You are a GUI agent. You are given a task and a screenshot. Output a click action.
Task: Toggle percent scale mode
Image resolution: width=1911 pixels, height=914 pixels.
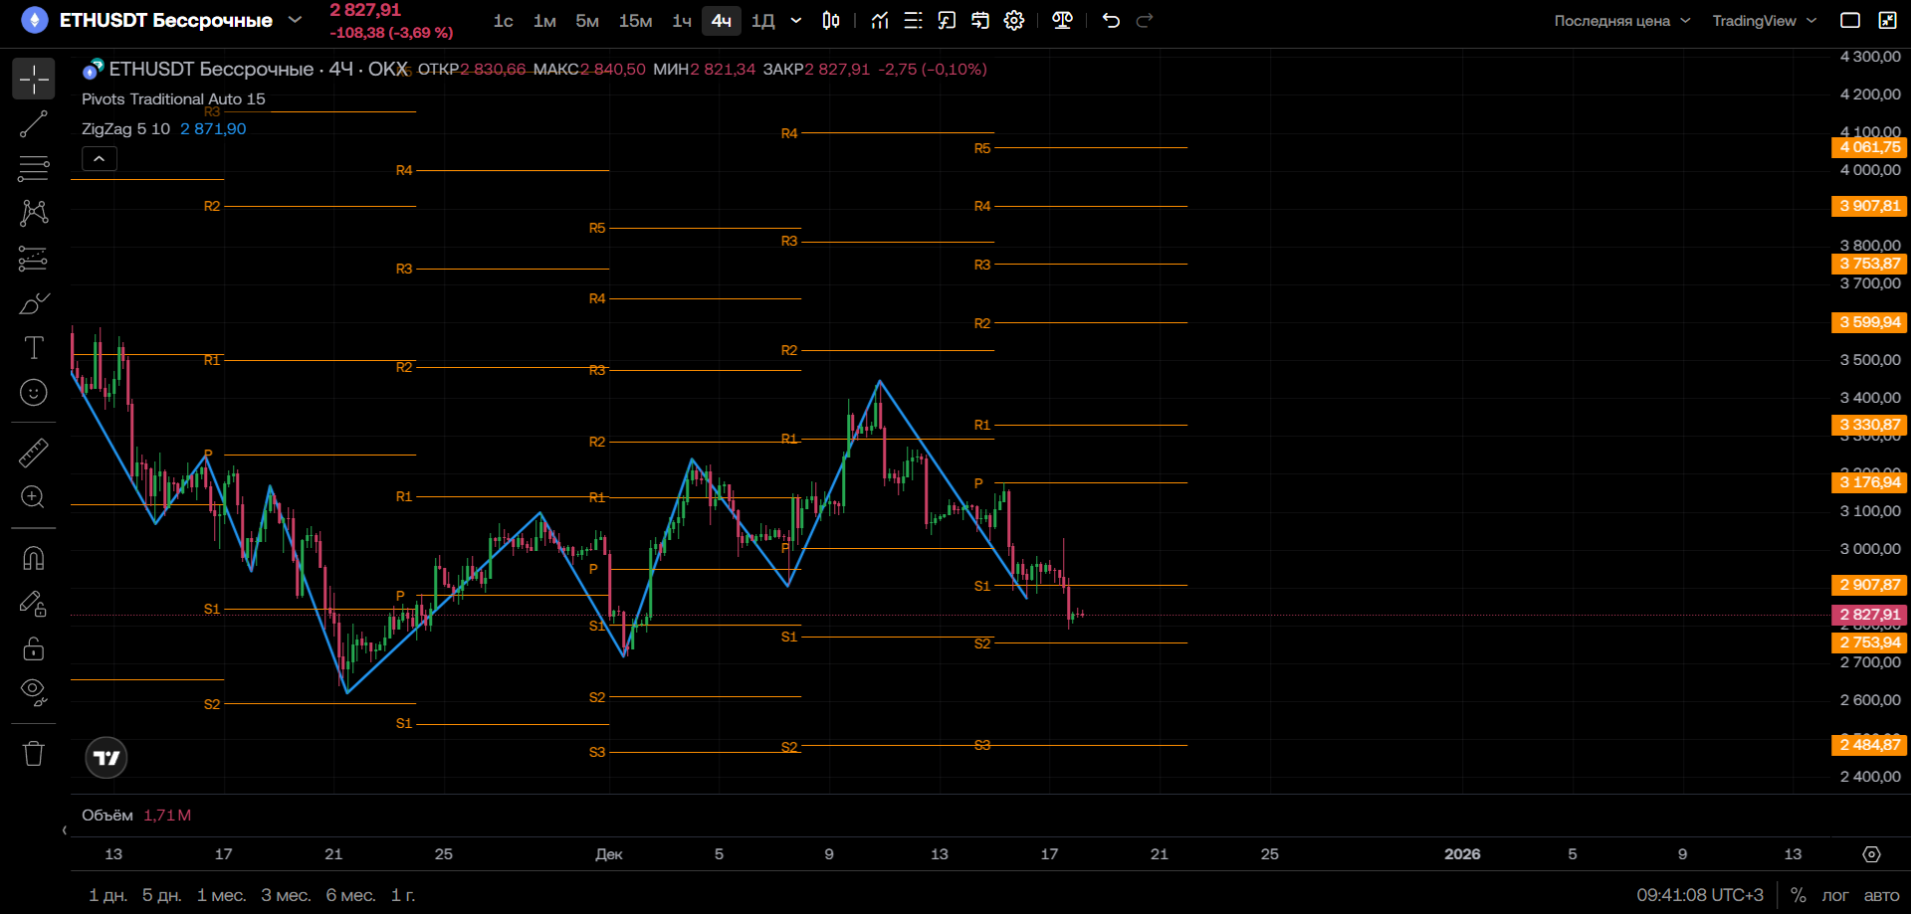[x=1798, y=895]
